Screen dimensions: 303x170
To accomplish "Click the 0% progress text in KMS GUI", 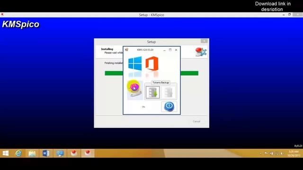I will coord(143,107).
